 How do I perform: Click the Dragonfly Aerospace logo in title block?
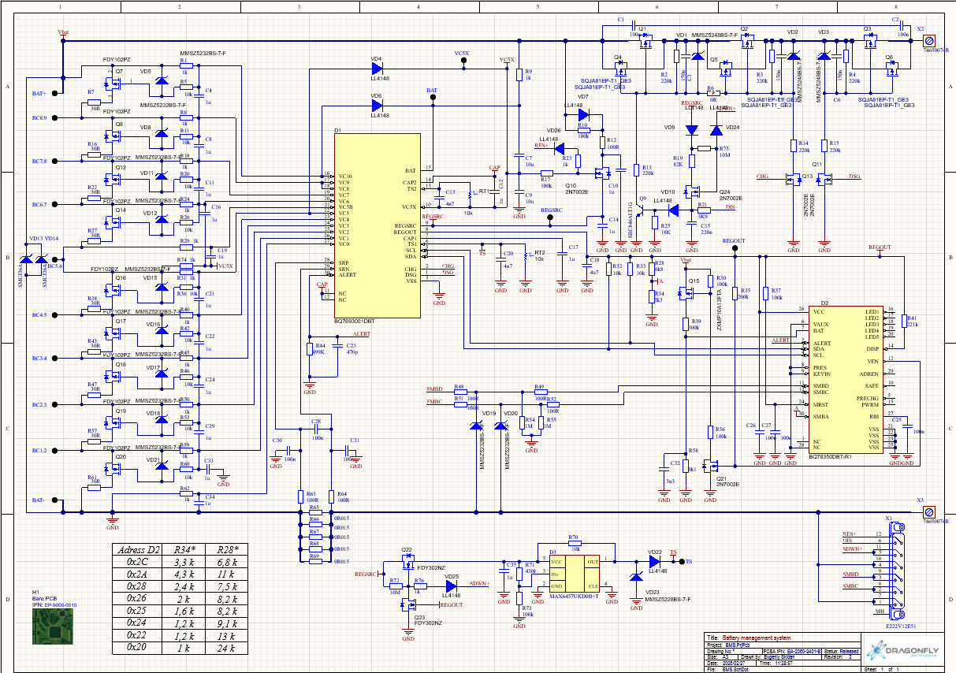[x=903, y=652]
